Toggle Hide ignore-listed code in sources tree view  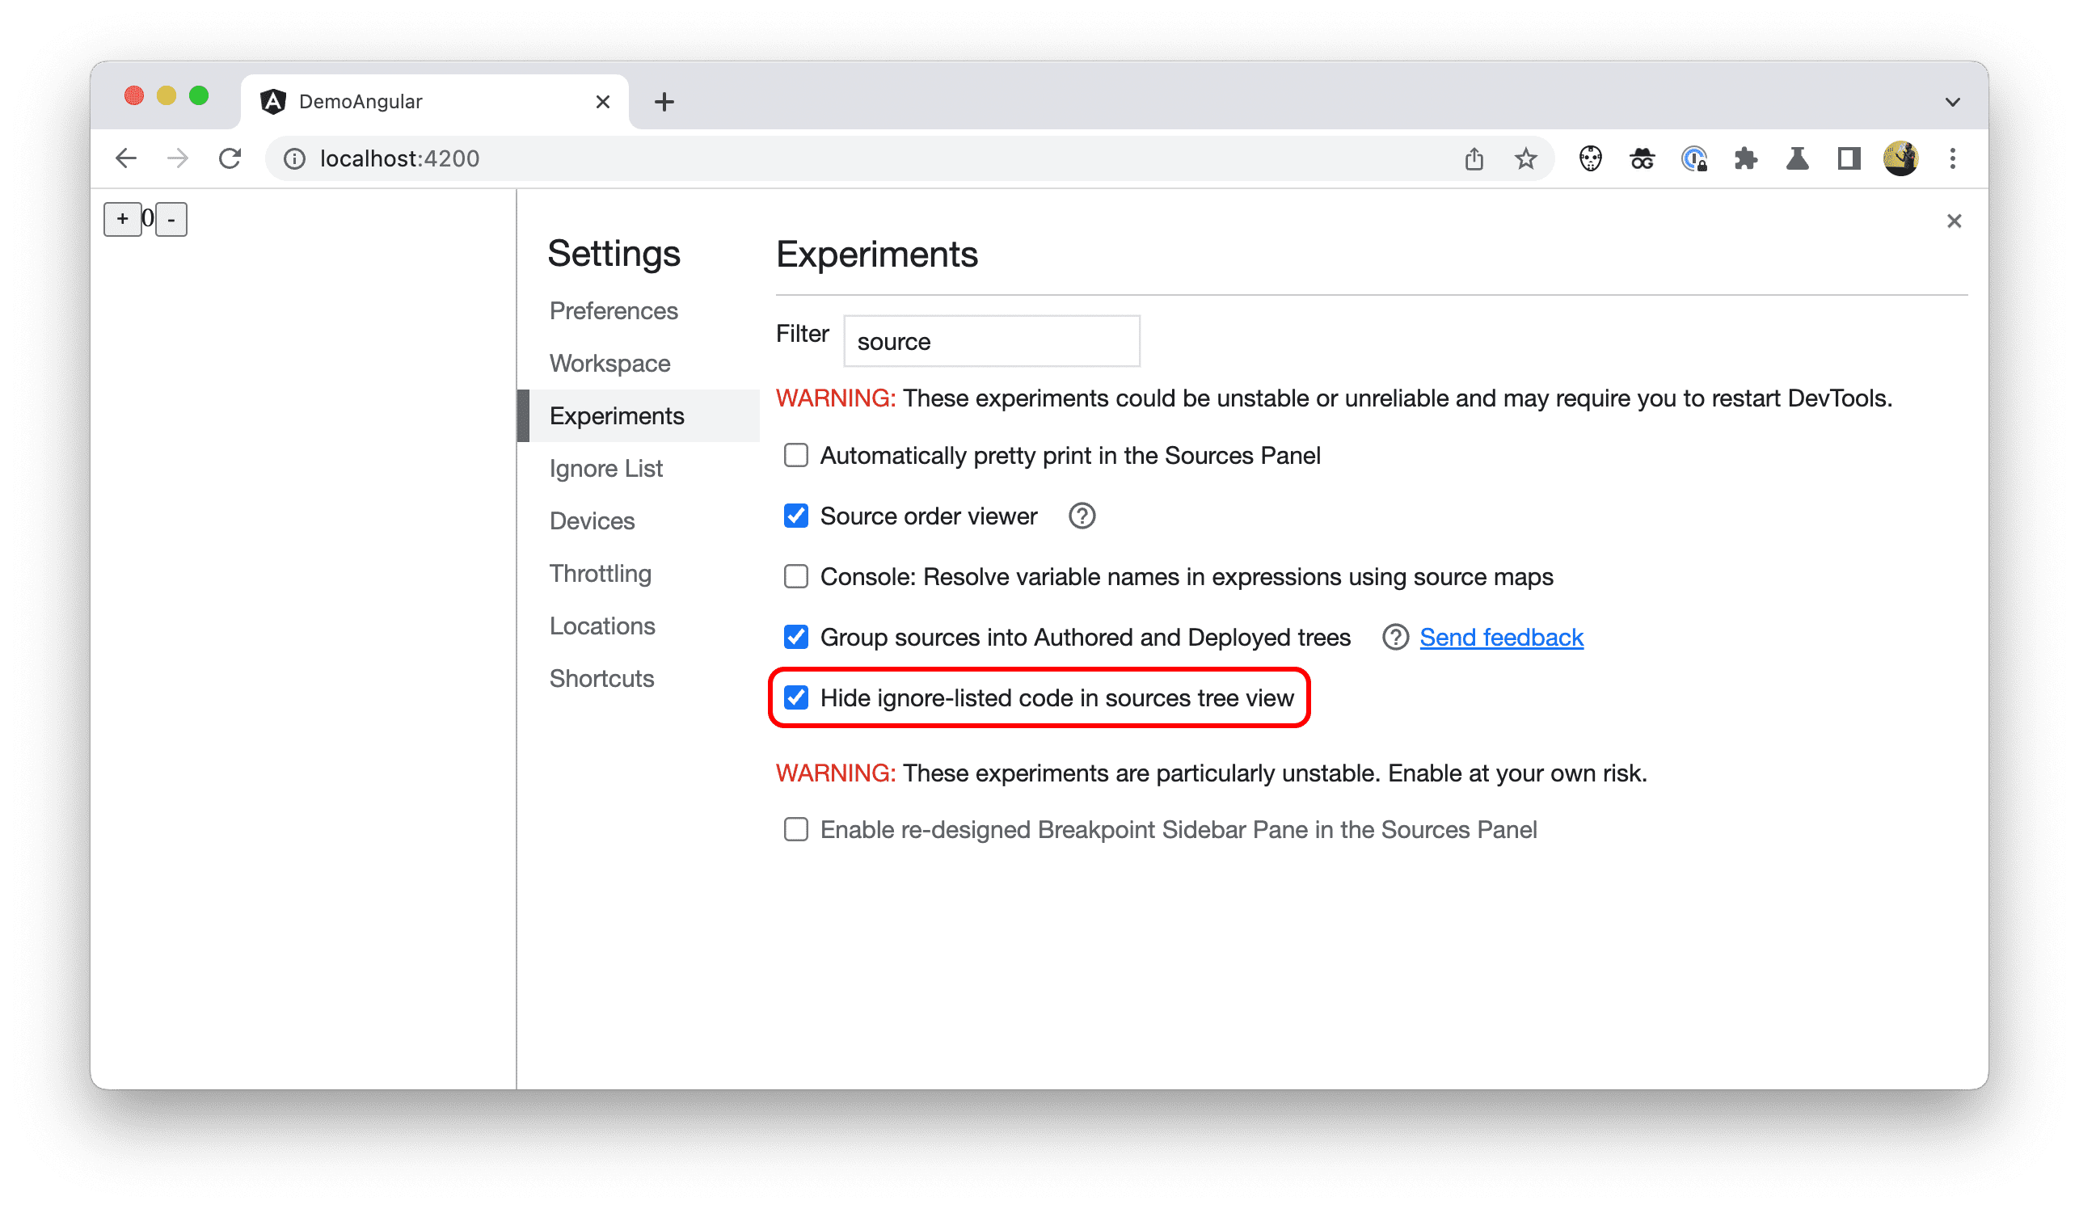(797, 698)
